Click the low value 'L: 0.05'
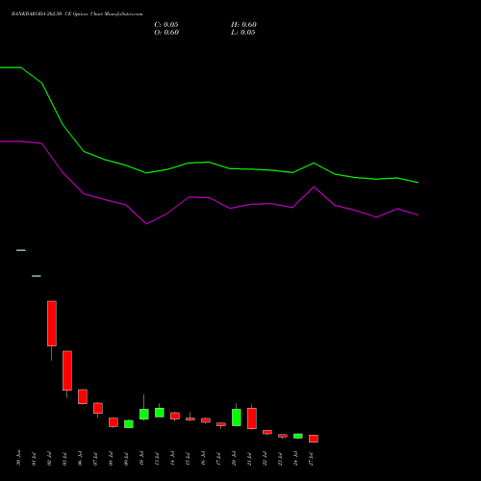The height and width of the screenshot is (481, 481). coord(243,33)
